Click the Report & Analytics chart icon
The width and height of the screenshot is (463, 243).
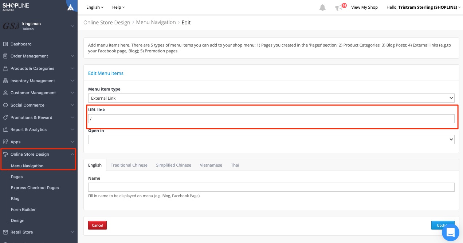[x=5, y=130]
